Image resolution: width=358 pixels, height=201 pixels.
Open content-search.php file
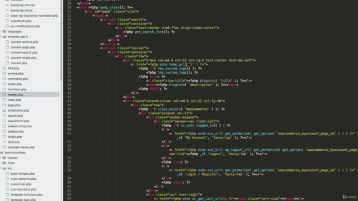coord(23,52)
